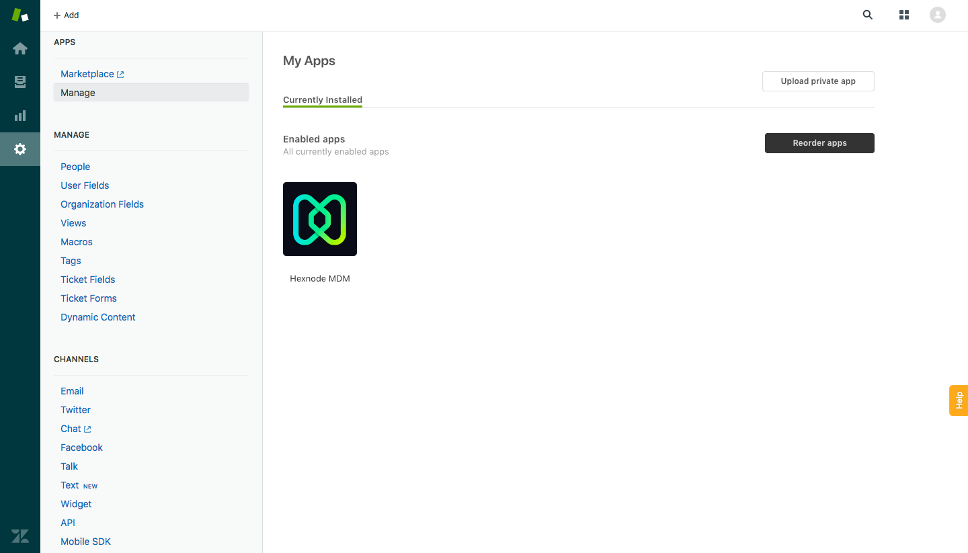The width and height of the screenshot is (968, 553).
Task: Open the Twitter channel settings
Action: [x=75, y=410]
